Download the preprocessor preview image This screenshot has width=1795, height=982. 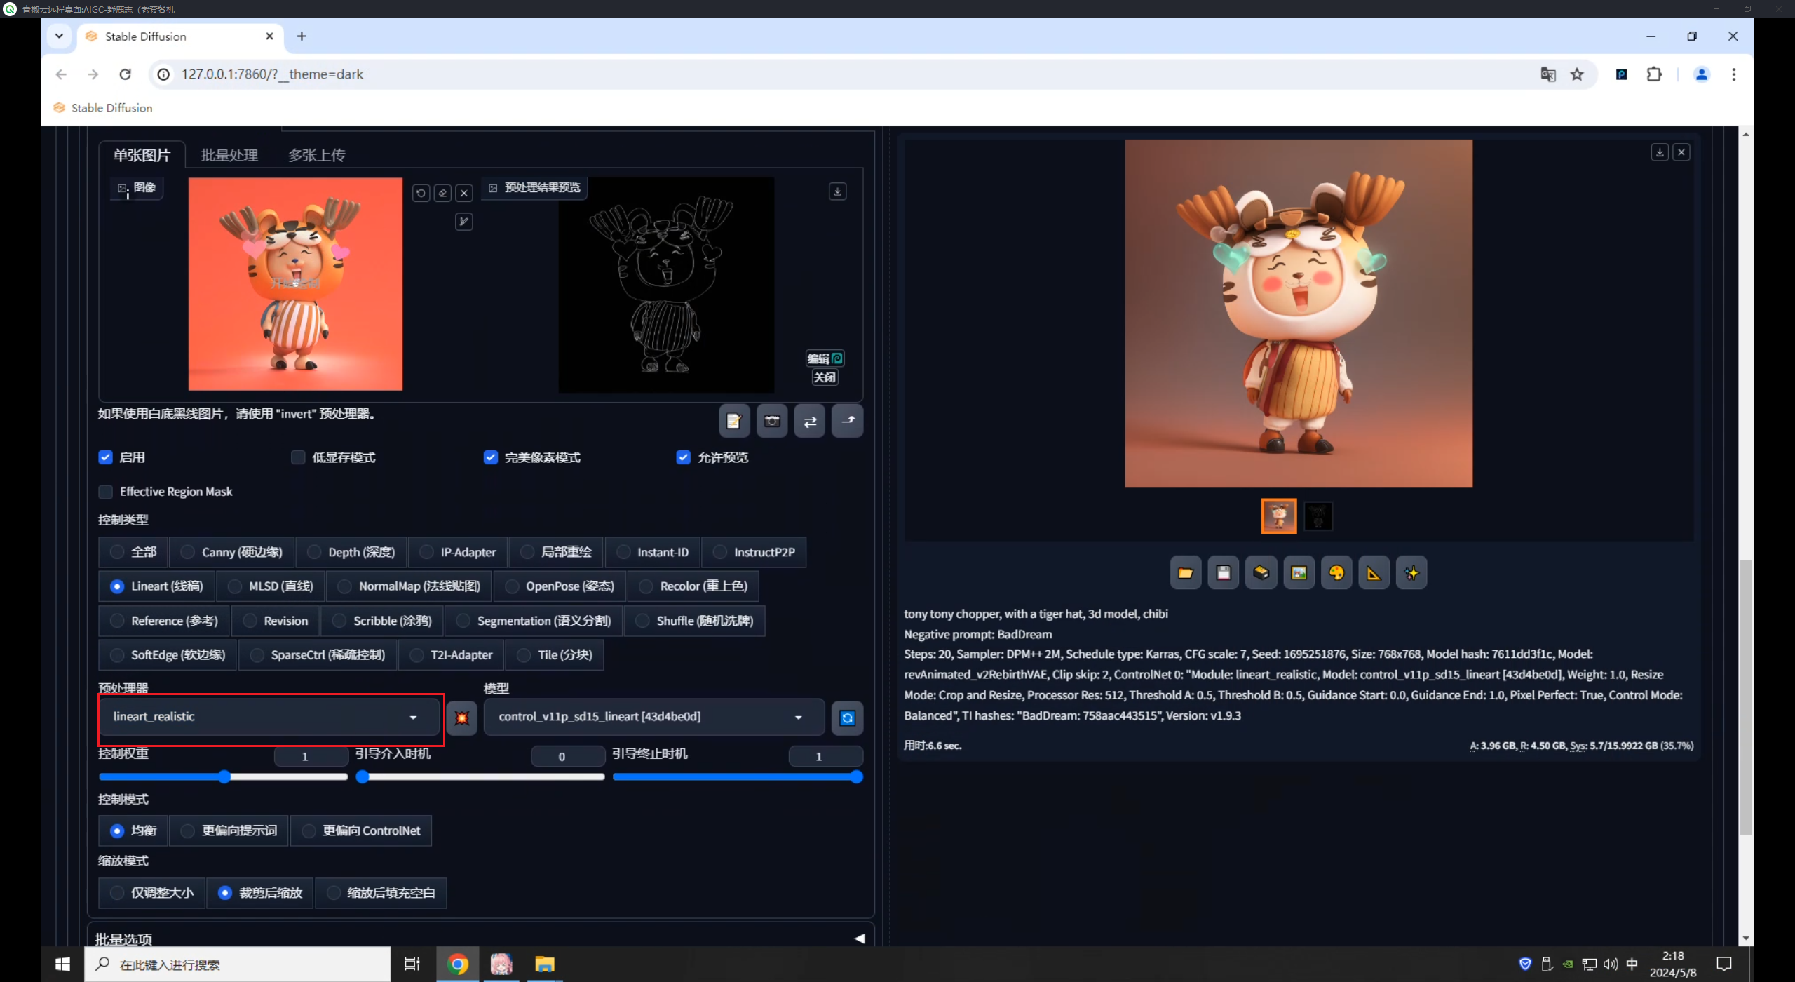(x=837, y=191)
